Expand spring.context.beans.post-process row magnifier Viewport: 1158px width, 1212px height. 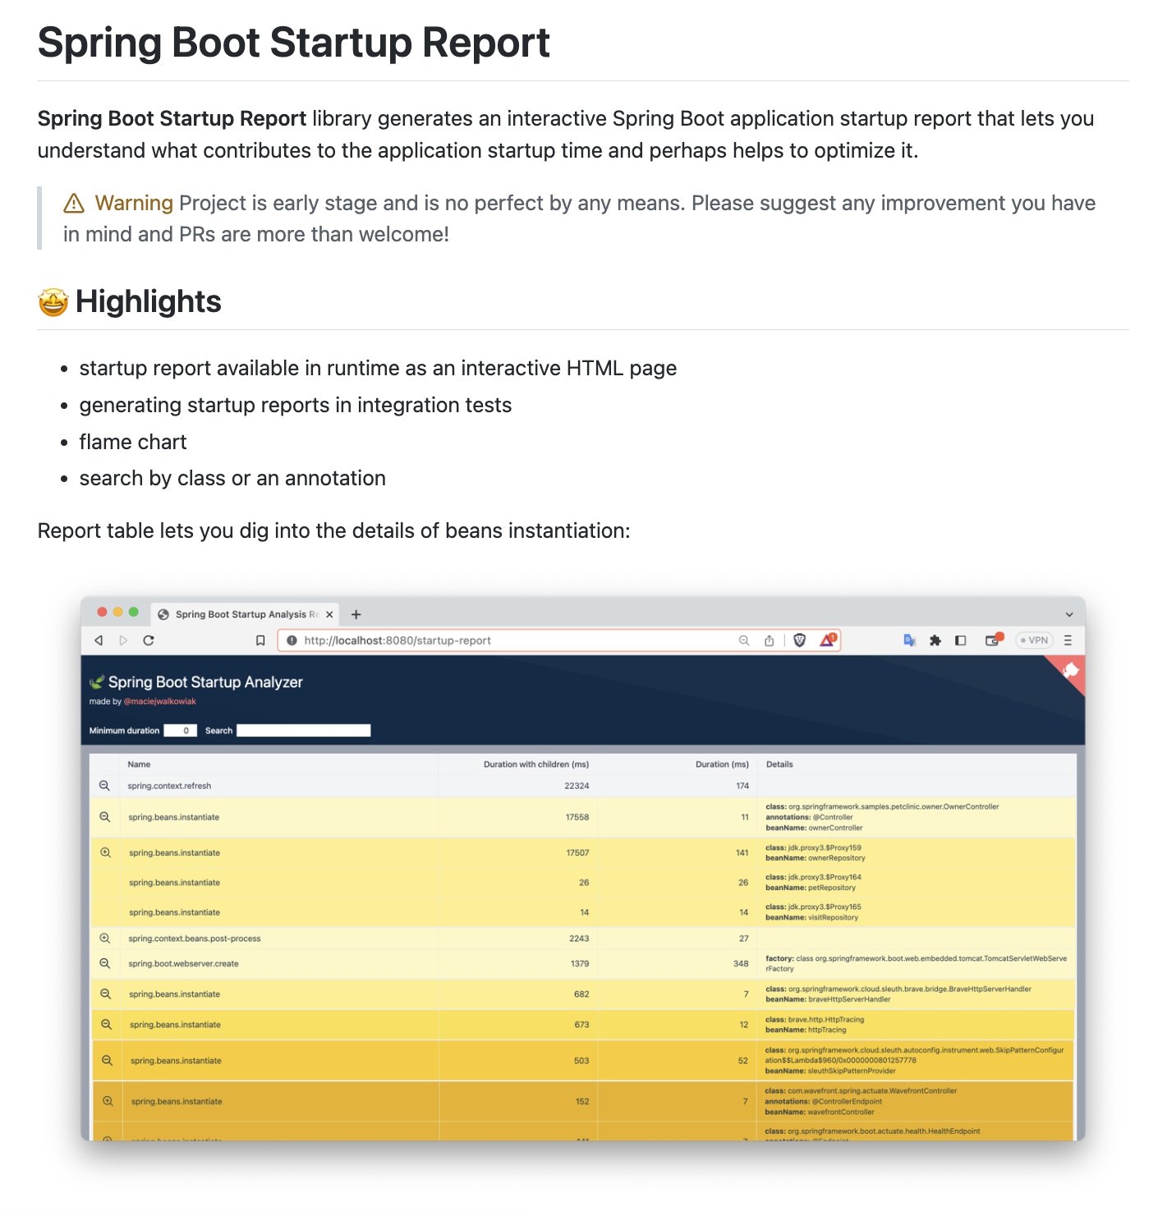click(104, 939)
